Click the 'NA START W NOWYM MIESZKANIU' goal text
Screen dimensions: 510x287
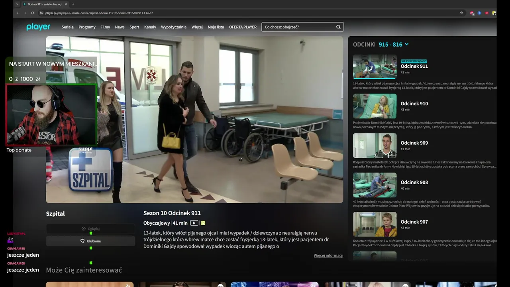pyautogui.click(x=53, y=64)
